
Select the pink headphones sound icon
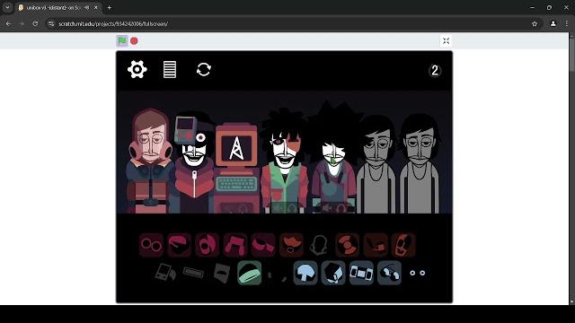point(235,245)
